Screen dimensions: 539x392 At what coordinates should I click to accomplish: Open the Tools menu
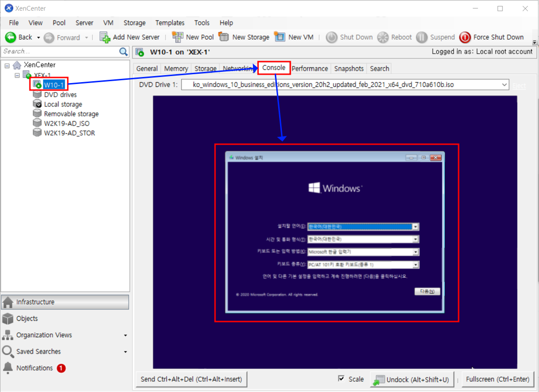point(202,23)
